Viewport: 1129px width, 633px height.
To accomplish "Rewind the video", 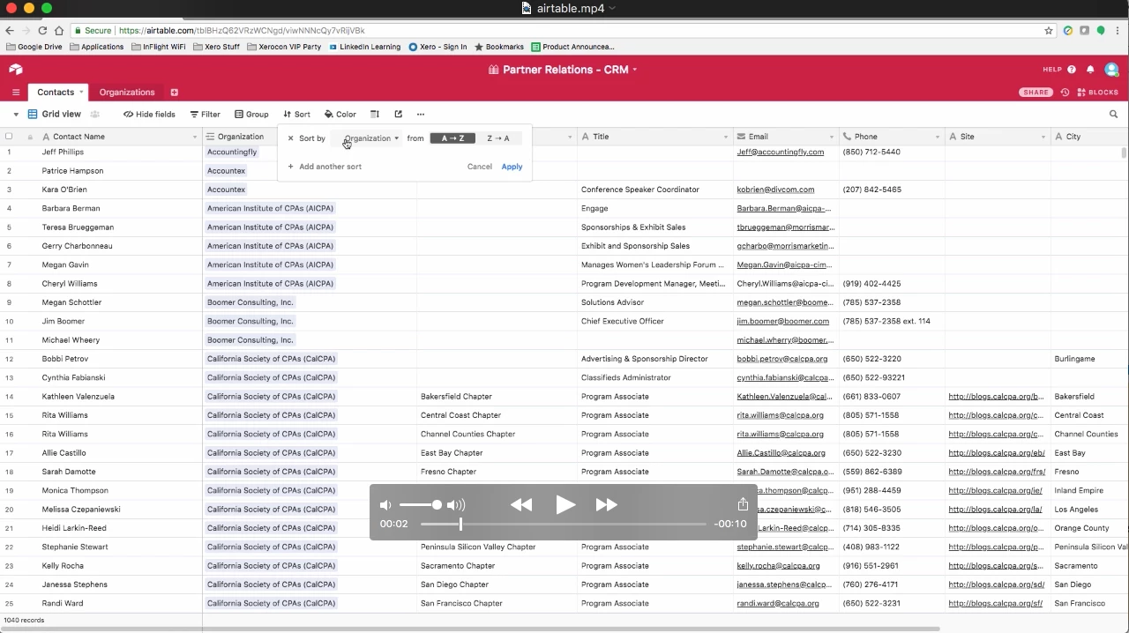I will 521,504.
